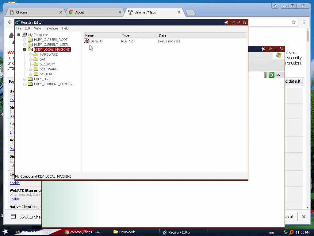Viewport: 314px width, 236px height.
Task: Click the HKEY_CURRENT_USER folder icon
Action: click(x=30, y=44)
